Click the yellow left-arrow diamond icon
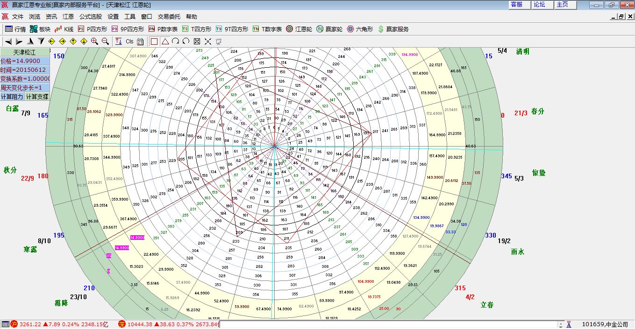This screenshot has width=635, height=329. (x=52, y=42)
